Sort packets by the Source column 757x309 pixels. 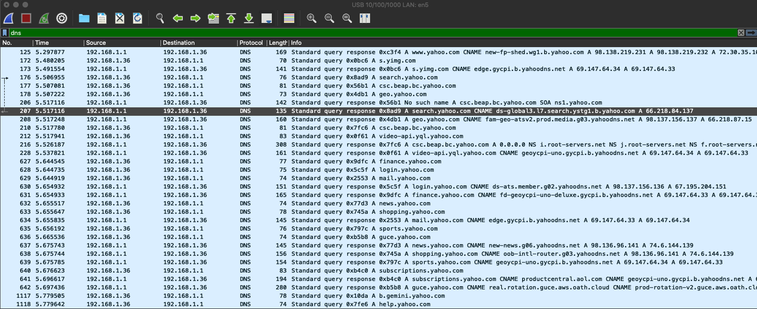[x=122, y=42]
